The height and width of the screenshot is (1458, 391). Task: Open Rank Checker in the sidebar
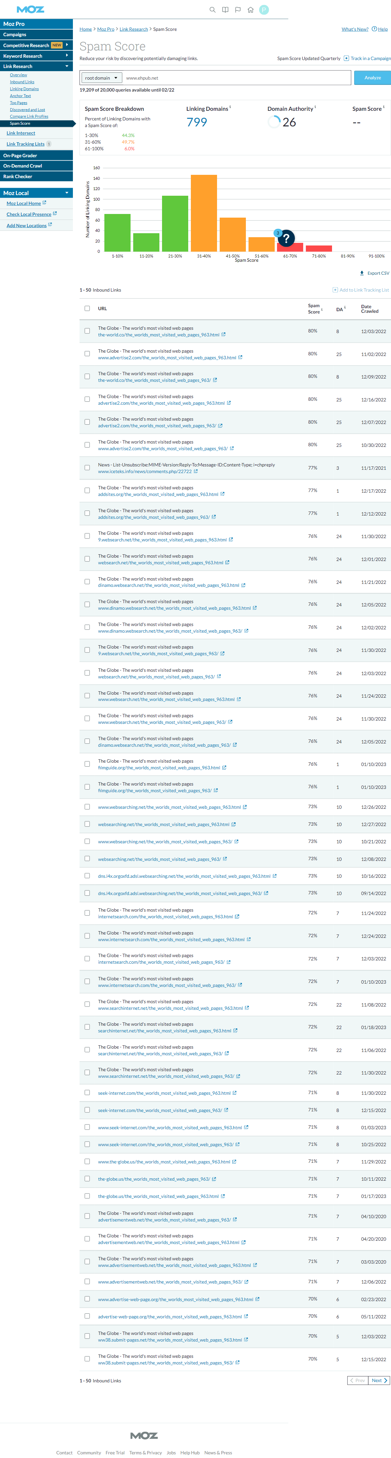coord(36,176)
